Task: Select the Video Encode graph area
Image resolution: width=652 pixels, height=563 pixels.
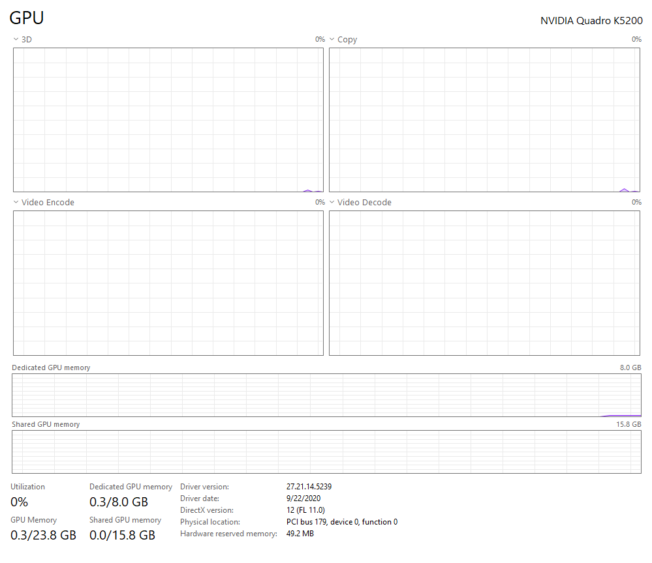Action: click(x=168, y=283)
